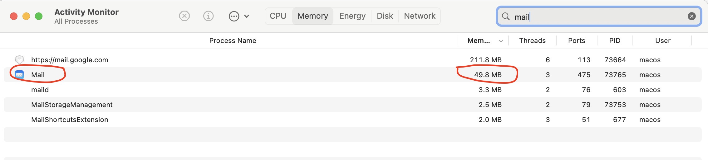Viewport: 708px width, 160px height.
Task: Open the process info inspector icon
Action: pyautogui.click(x=208, y=16)
